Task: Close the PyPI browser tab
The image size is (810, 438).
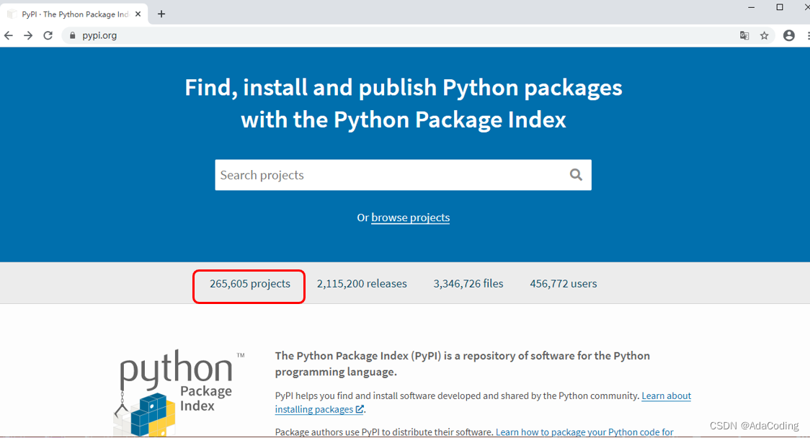Action: click(138, 14)
